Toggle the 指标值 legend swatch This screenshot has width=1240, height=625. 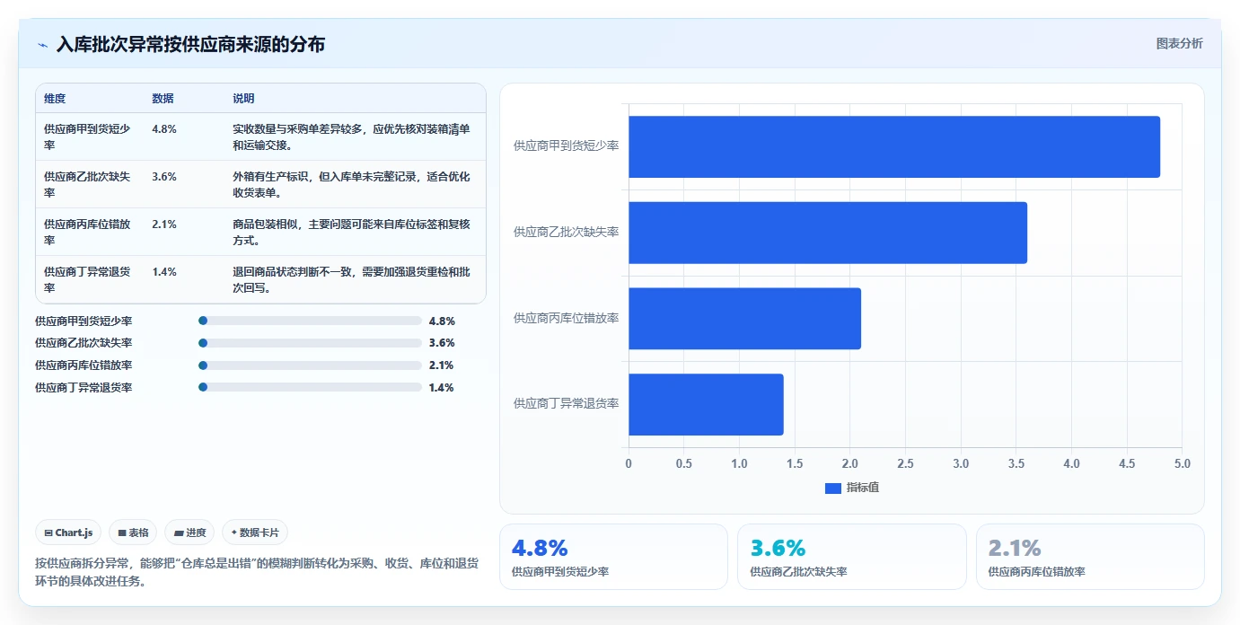832,488
